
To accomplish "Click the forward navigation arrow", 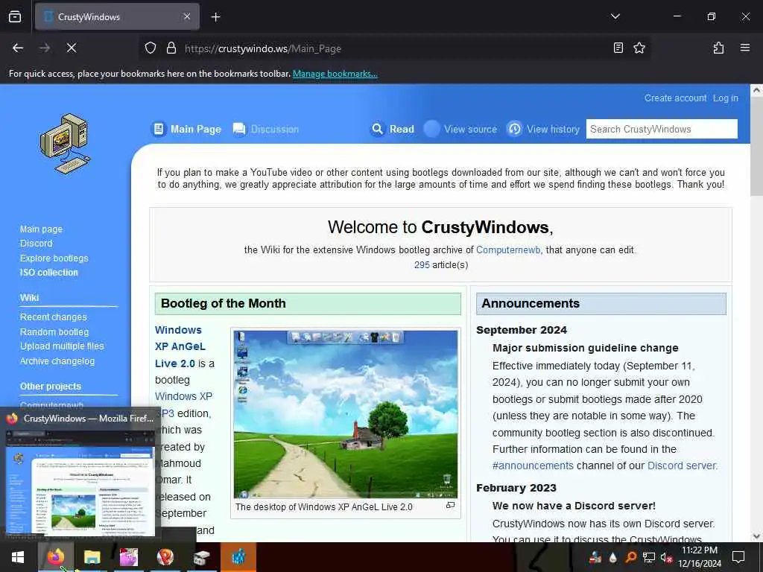I will [44, 48].
